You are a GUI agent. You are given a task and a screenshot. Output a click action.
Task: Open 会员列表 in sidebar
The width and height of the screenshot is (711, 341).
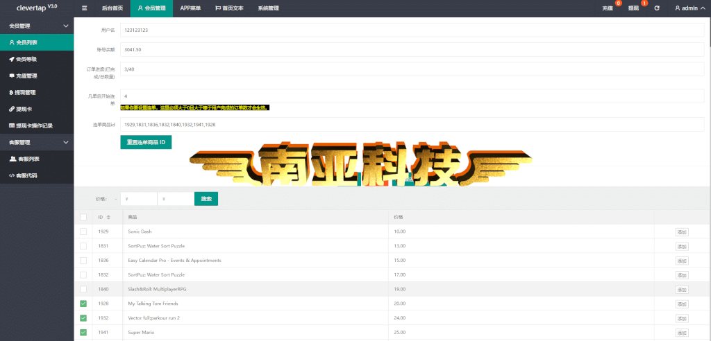tap(37, 42)
